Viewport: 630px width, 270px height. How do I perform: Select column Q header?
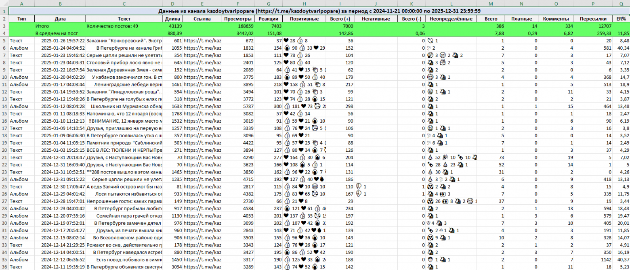[x=621, y=4]
